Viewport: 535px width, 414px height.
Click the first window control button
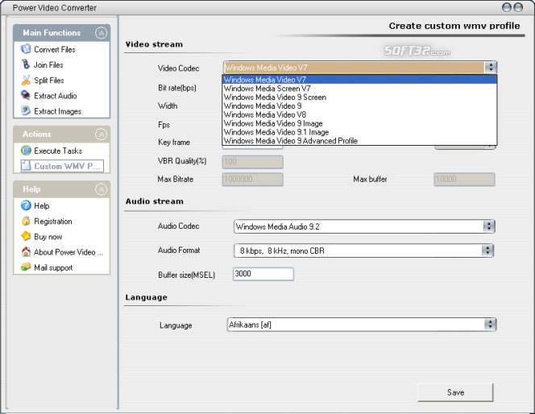tap(507, 7)
